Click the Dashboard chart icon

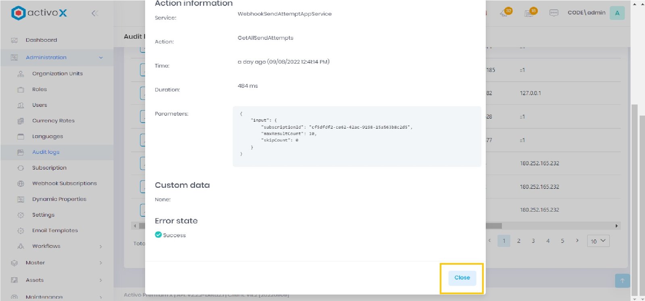15,40
